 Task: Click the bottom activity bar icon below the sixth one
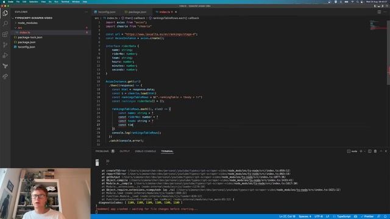click(x=5, y=77)
